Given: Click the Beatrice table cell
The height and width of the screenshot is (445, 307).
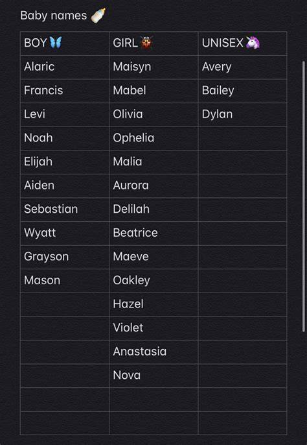Looking at the screenshot, I should coord(153,233).
